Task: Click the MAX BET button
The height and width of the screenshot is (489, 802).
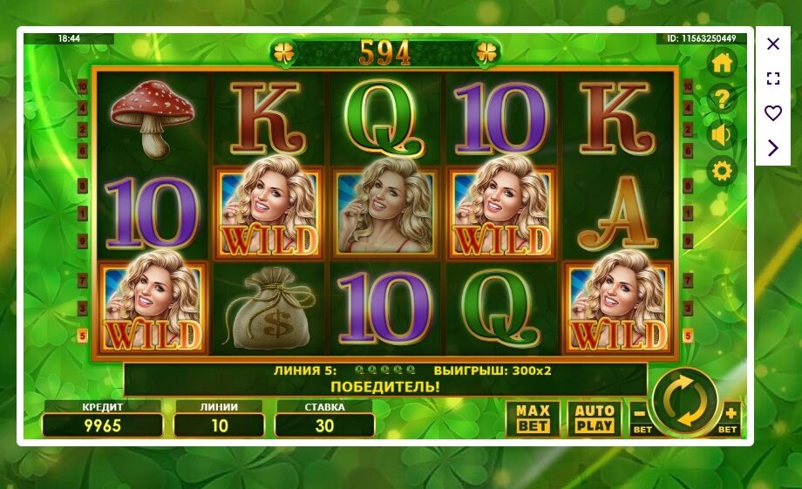Action: point(533,418)
